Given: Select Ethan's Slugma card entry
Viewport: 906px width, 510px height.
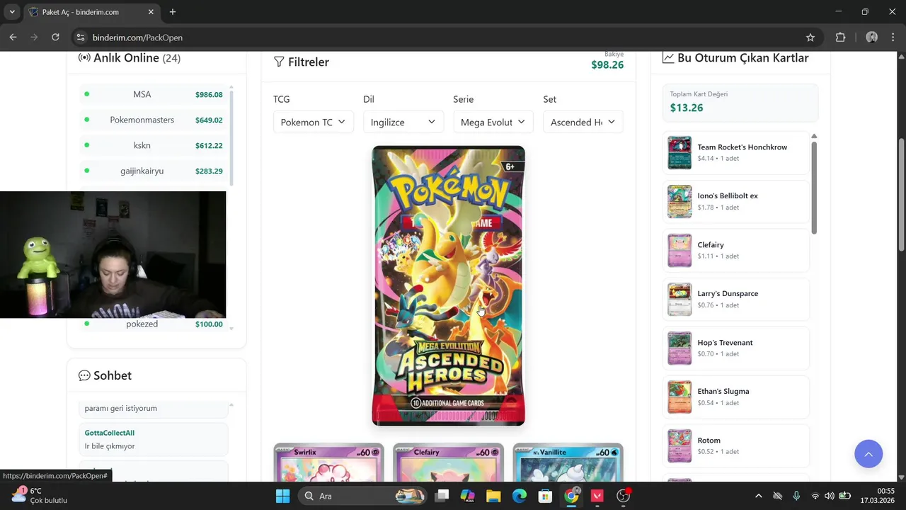Looking at the screenshot, I should [736, 397].
